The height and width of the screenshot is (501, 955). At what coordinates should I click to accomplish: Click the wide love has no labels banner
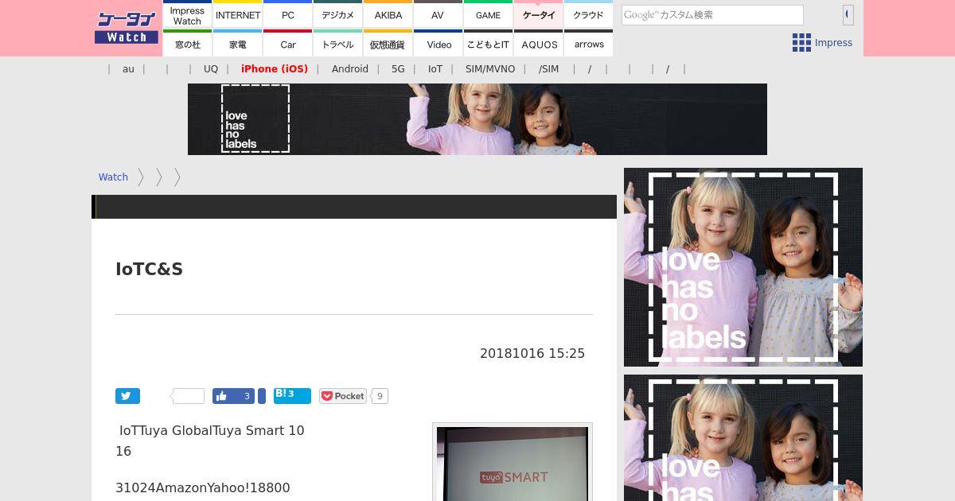point(477,119)
